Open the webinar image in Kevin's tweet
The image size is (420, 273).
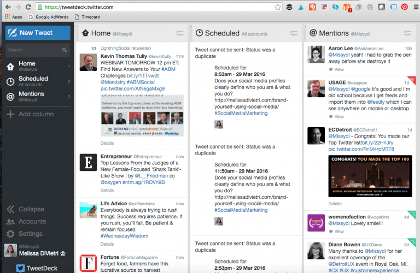[x=142, y=116]
